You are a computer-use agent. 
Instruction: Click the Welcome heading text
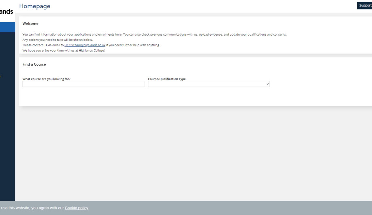[30, 24]
